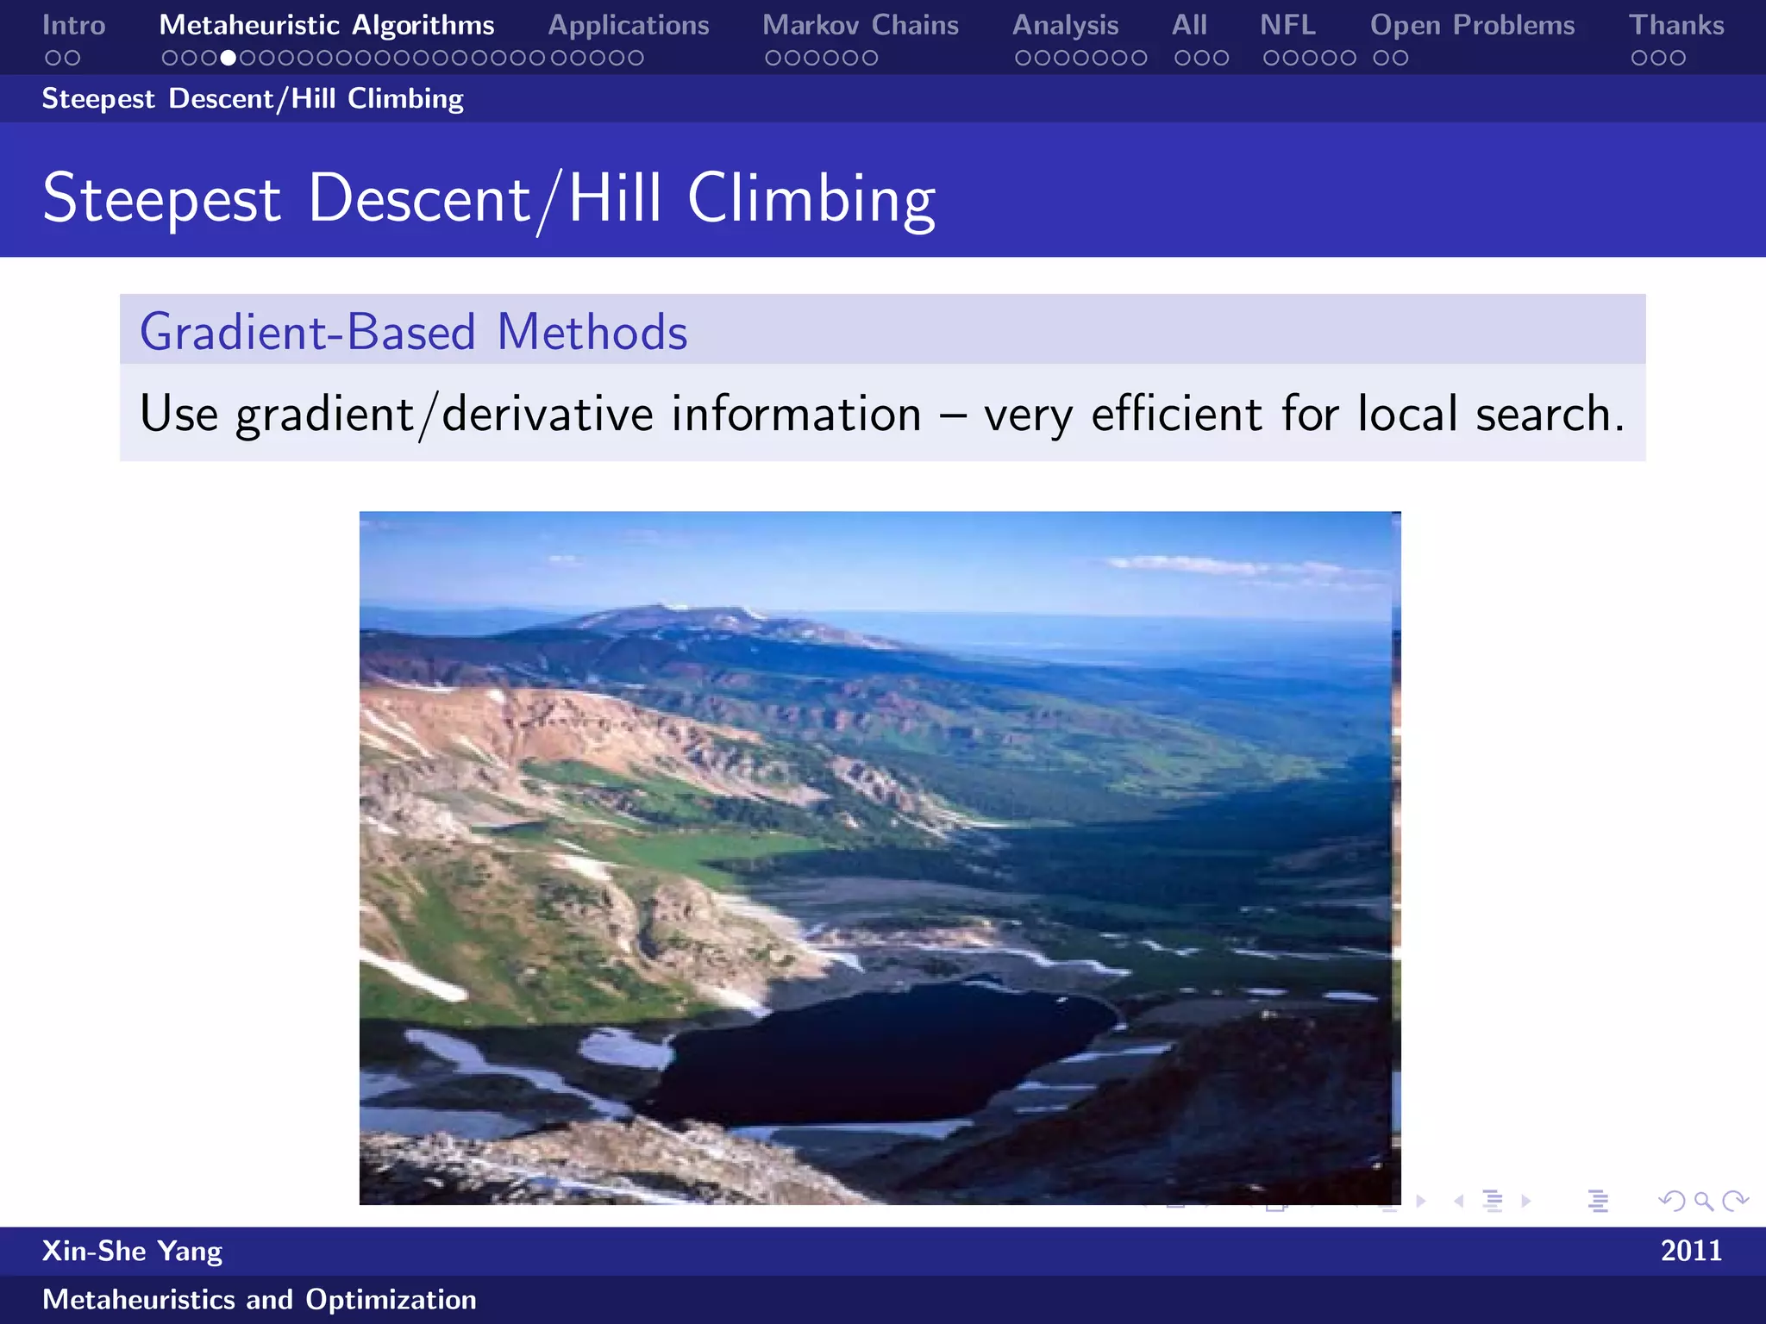Select the first dot under Open Problems
This screenshot has height=1324, width=1766.
[x=1381, y=58]
